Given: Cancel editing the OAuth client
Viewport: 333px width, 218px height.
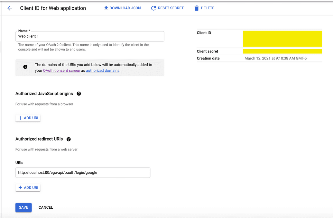Looking at the screenshot, I should (x=46, y=207).
